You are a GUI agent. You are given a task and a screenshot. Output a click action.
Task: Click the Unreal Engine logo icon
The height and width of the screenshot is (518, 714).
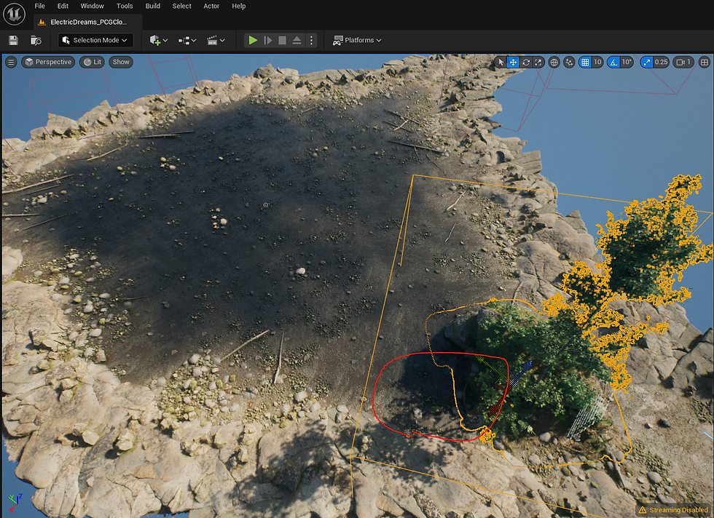pyautogui.click(x=14, y=14)
